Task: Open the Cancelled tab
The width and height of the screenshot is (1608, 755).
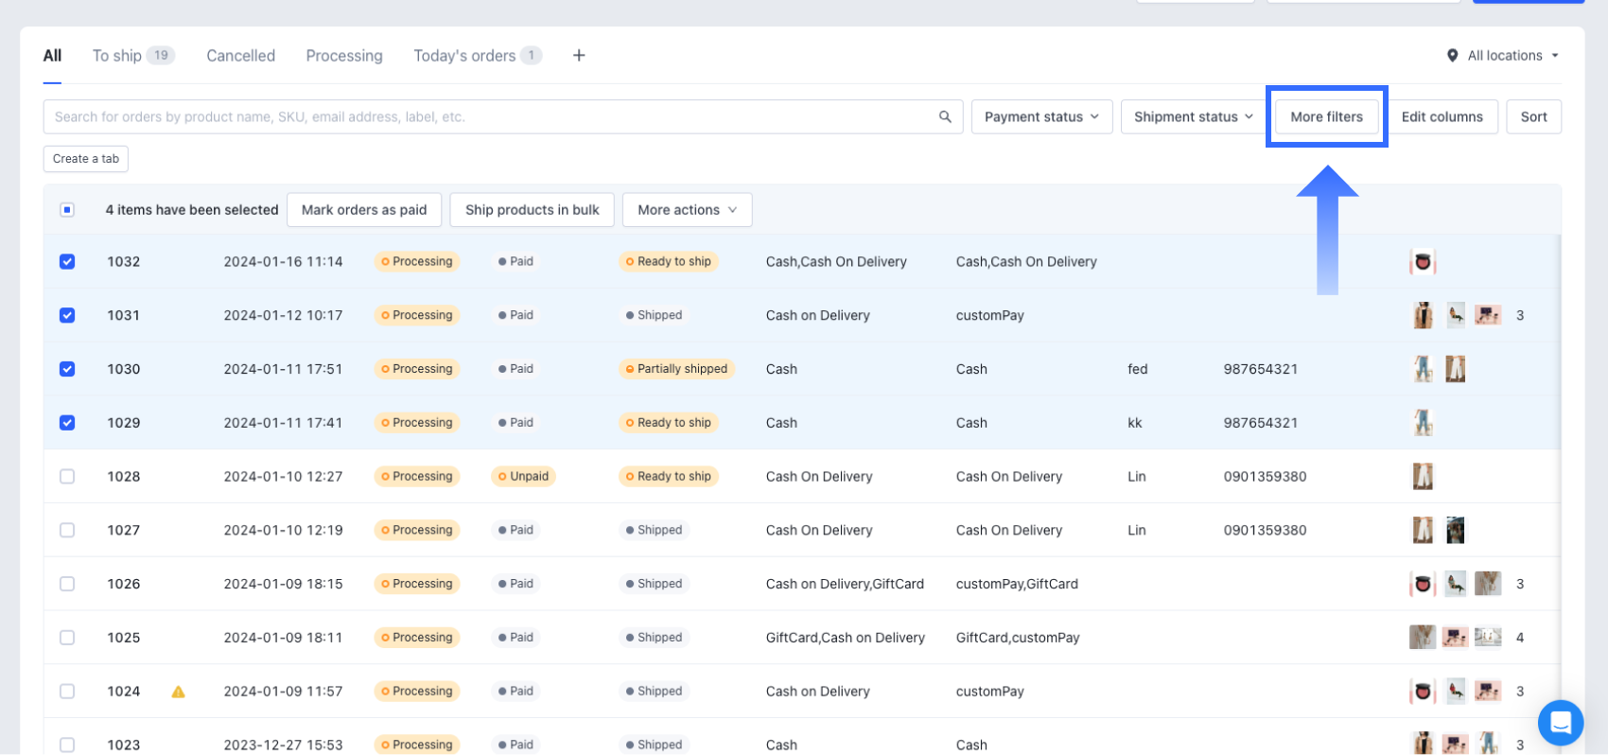Action: point(240,56)
